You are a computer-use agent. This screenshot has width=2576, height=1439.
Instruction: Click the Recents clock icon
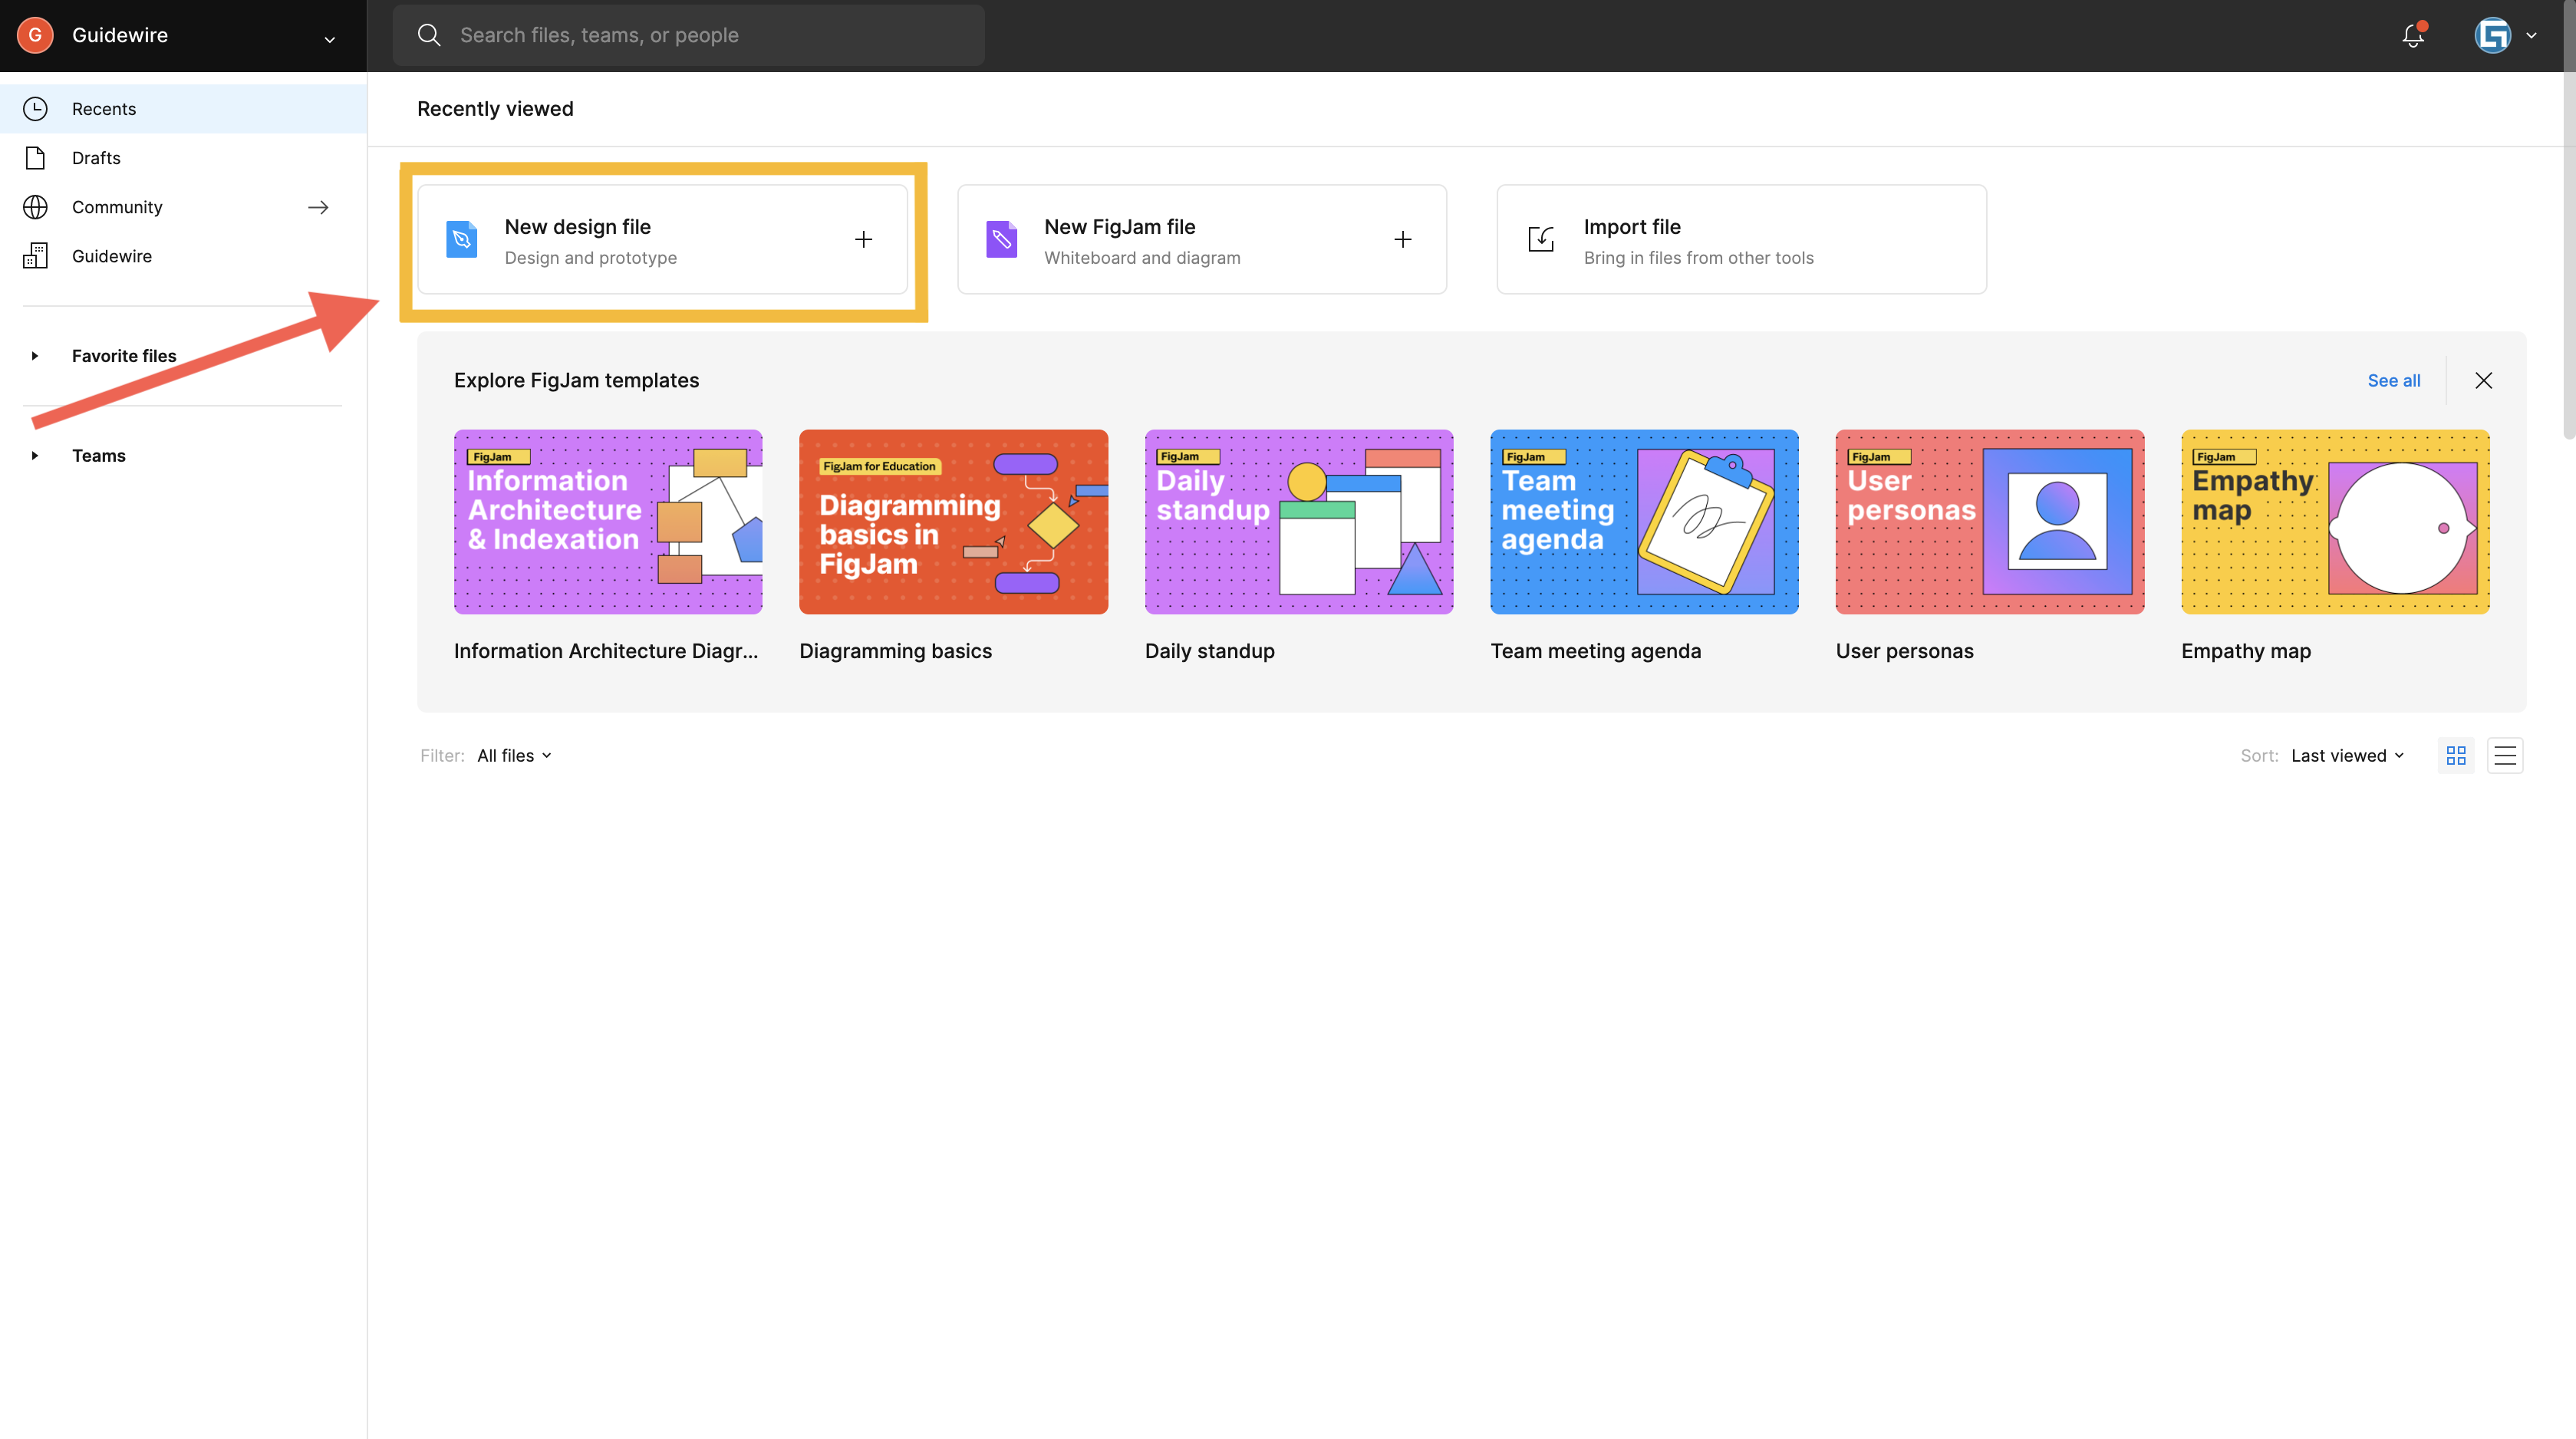click(35, 109)
